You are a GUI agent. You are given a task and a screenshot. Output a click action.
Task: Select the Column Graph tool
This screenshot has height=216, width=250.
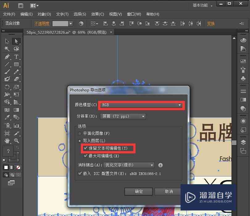pyautogui.click(x=16, y=126)
